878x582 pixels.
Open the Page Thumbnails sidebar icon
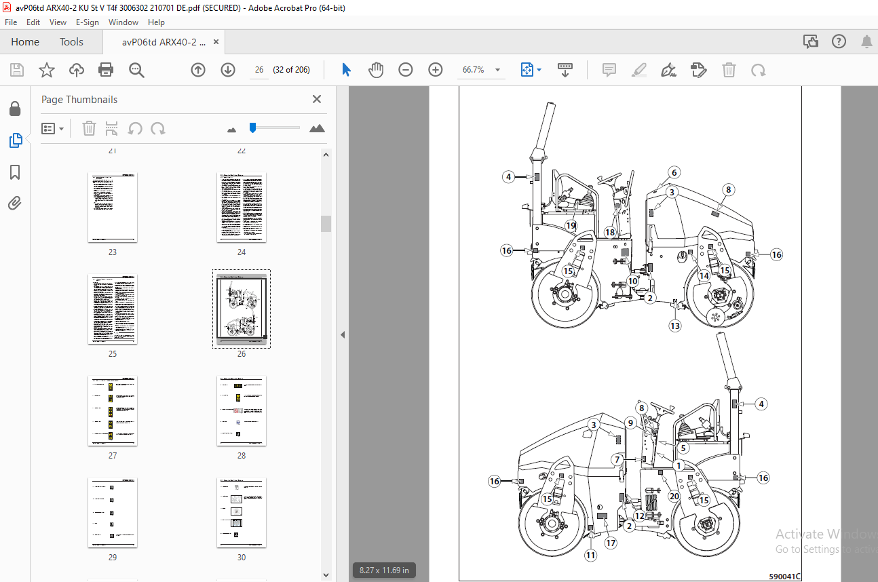(x=15, y=141)
